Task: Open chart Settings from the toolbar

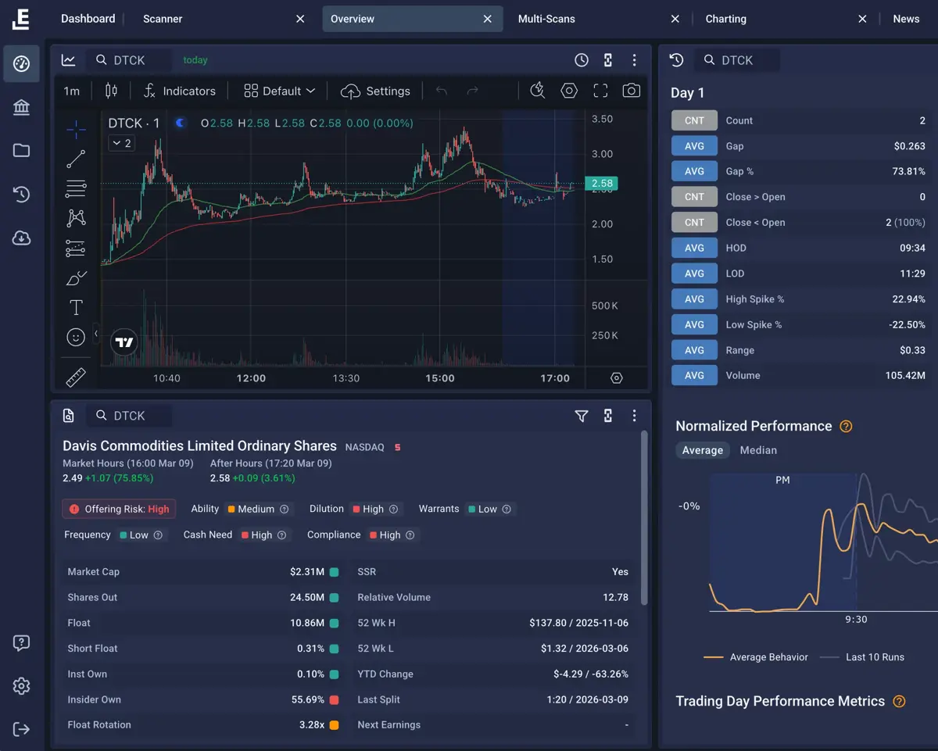Action: pos(376,91)
